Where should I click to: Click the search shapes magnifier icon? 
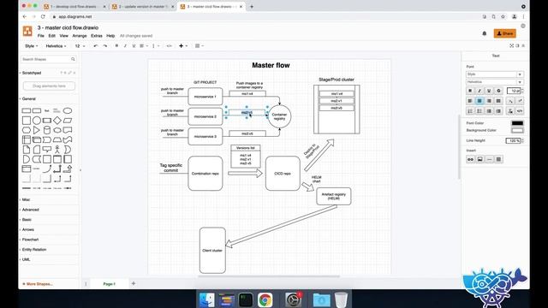pos(73,59)
